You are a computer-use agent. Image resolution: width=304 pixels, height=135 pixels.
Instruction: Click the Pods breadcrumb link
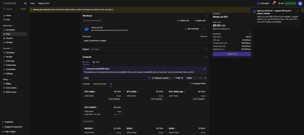pos(32,3)
